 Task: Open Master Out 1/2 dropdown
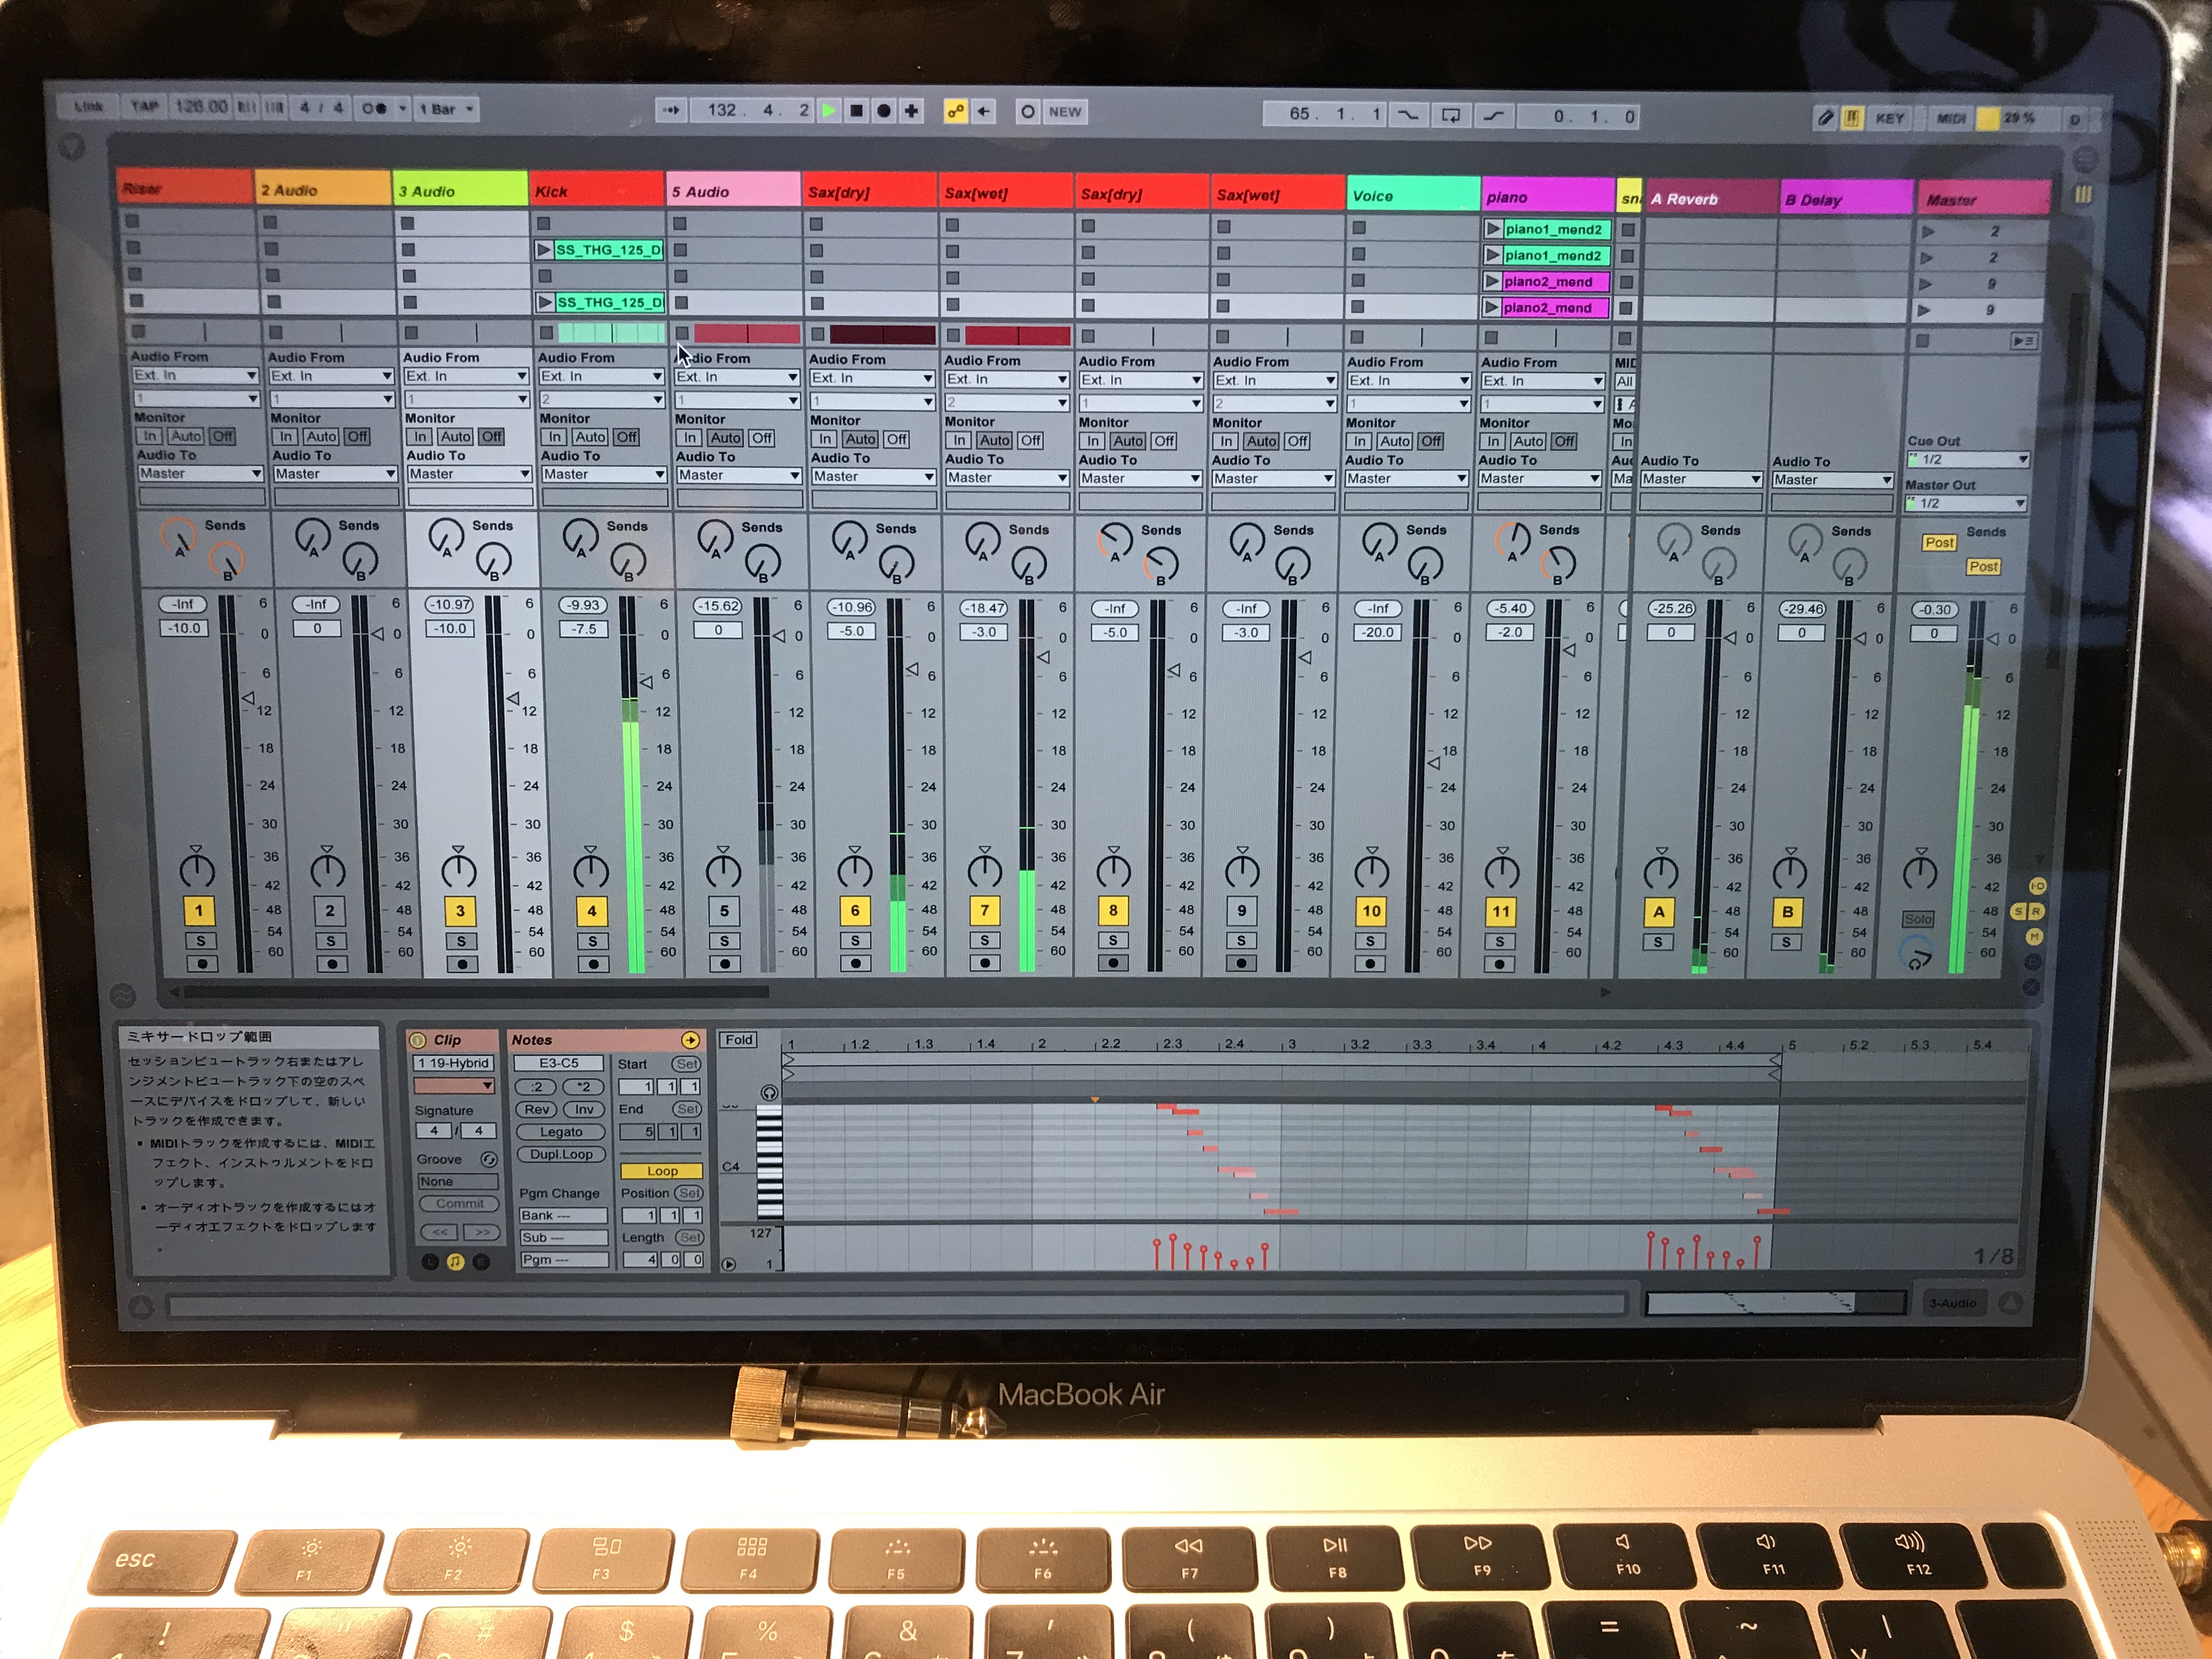(x=1966, y=503)
